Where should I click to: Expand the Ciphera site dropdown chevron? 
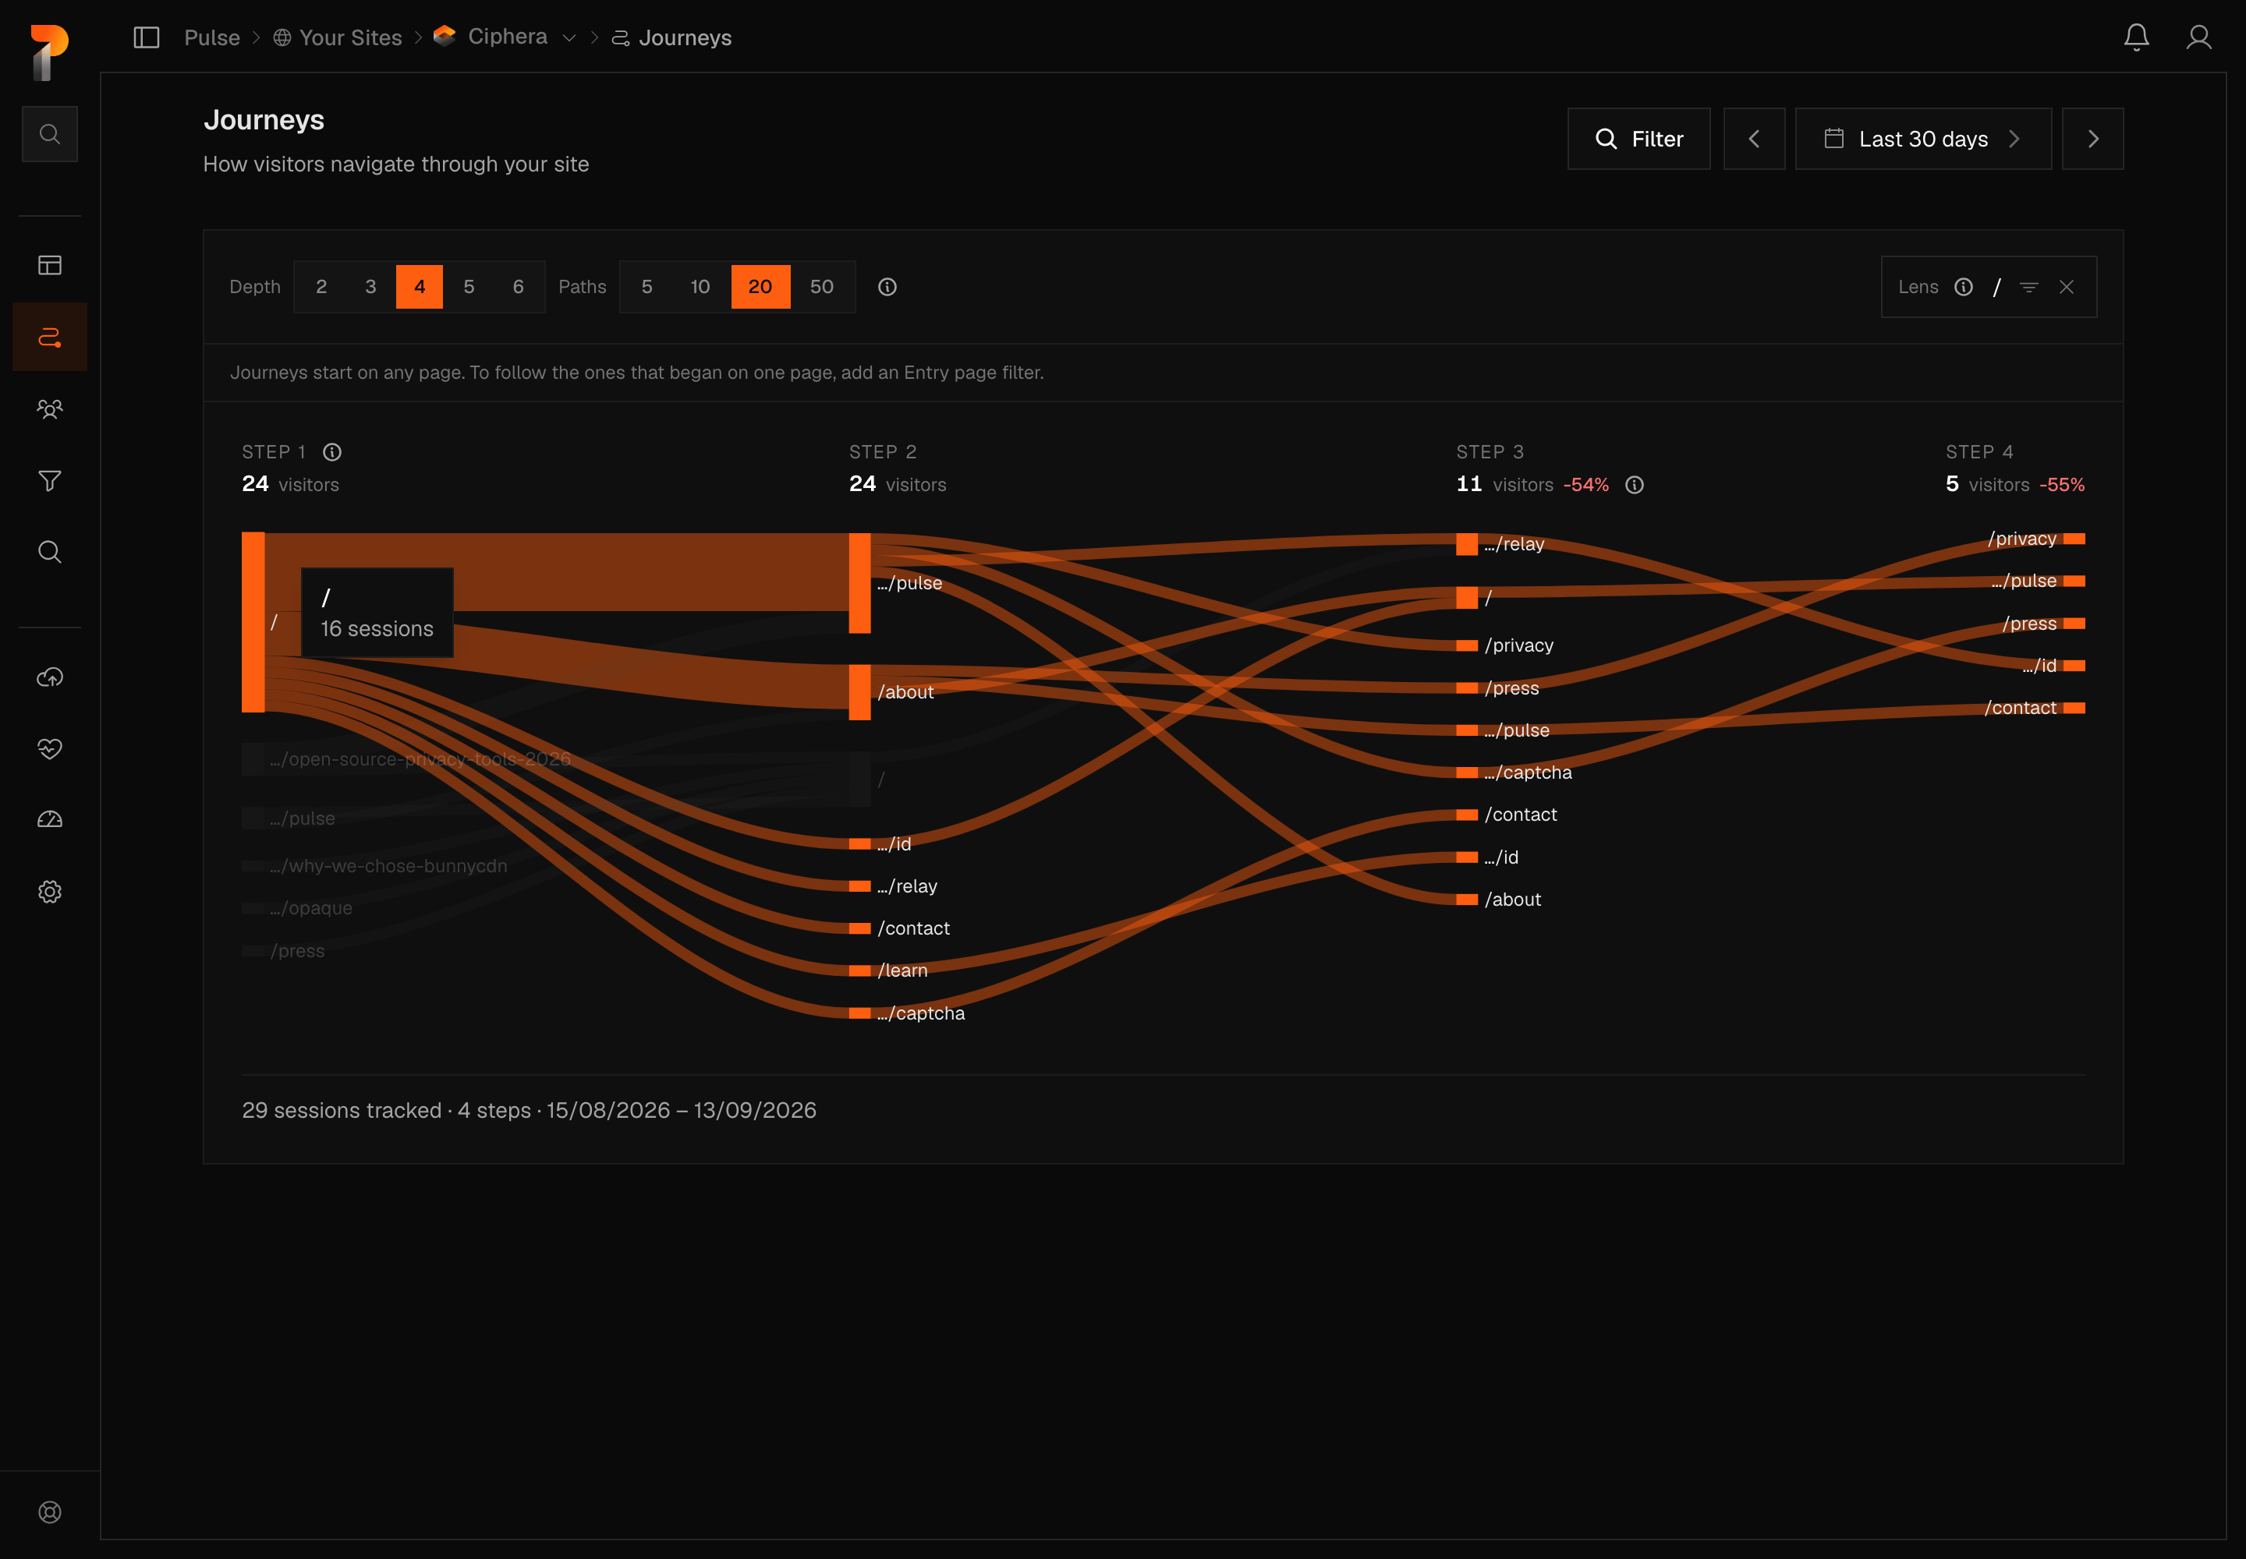coord(569,38)
